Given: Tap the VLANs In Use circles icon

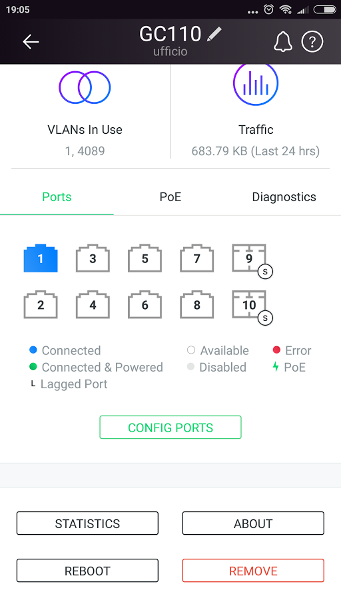Looking at the screenshot, I should pos(85,87).
